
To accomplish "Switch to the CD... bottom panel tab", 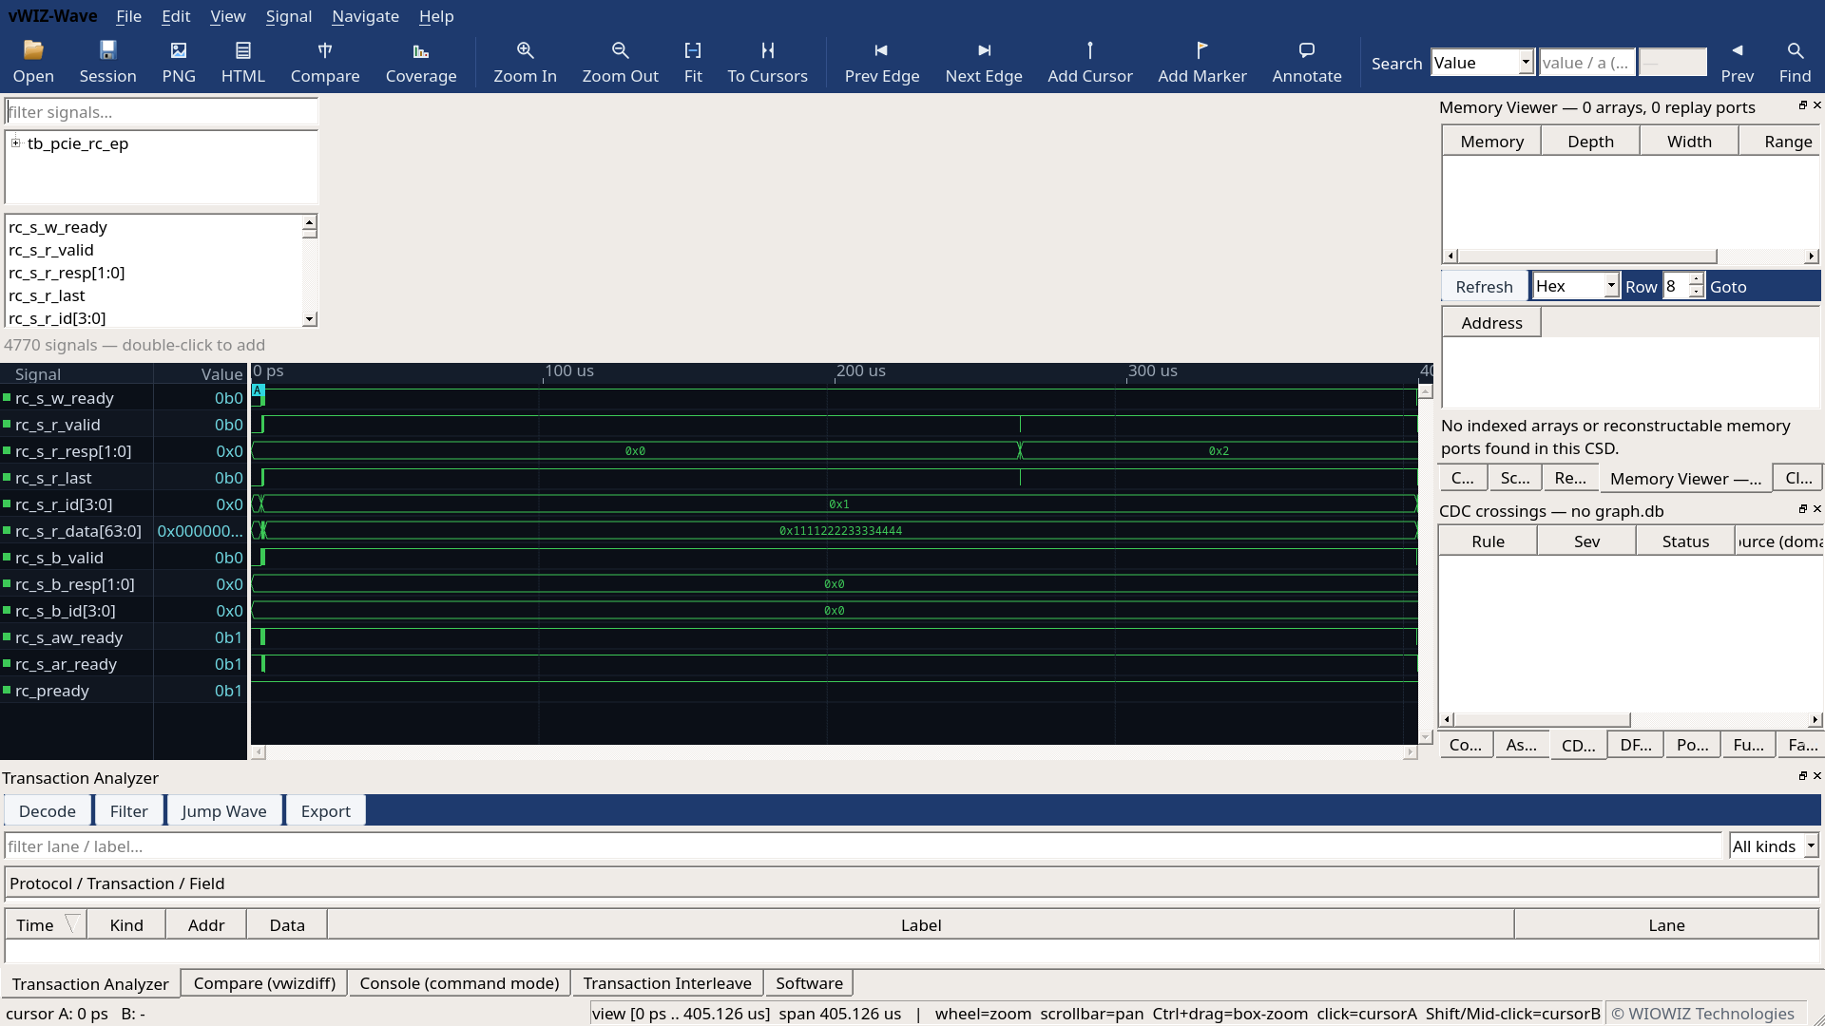I will [1578, 745].
